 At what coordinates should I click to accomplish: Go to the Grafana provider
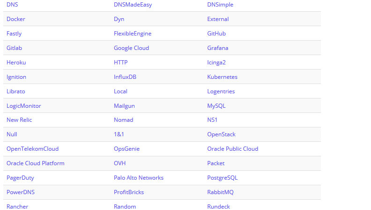[218, 48]
